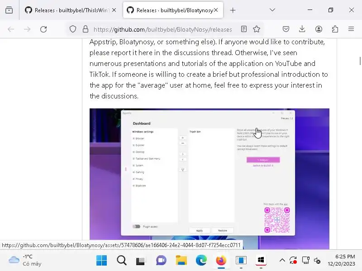Launch Chat from the taskbar

(x=161, y=261)
